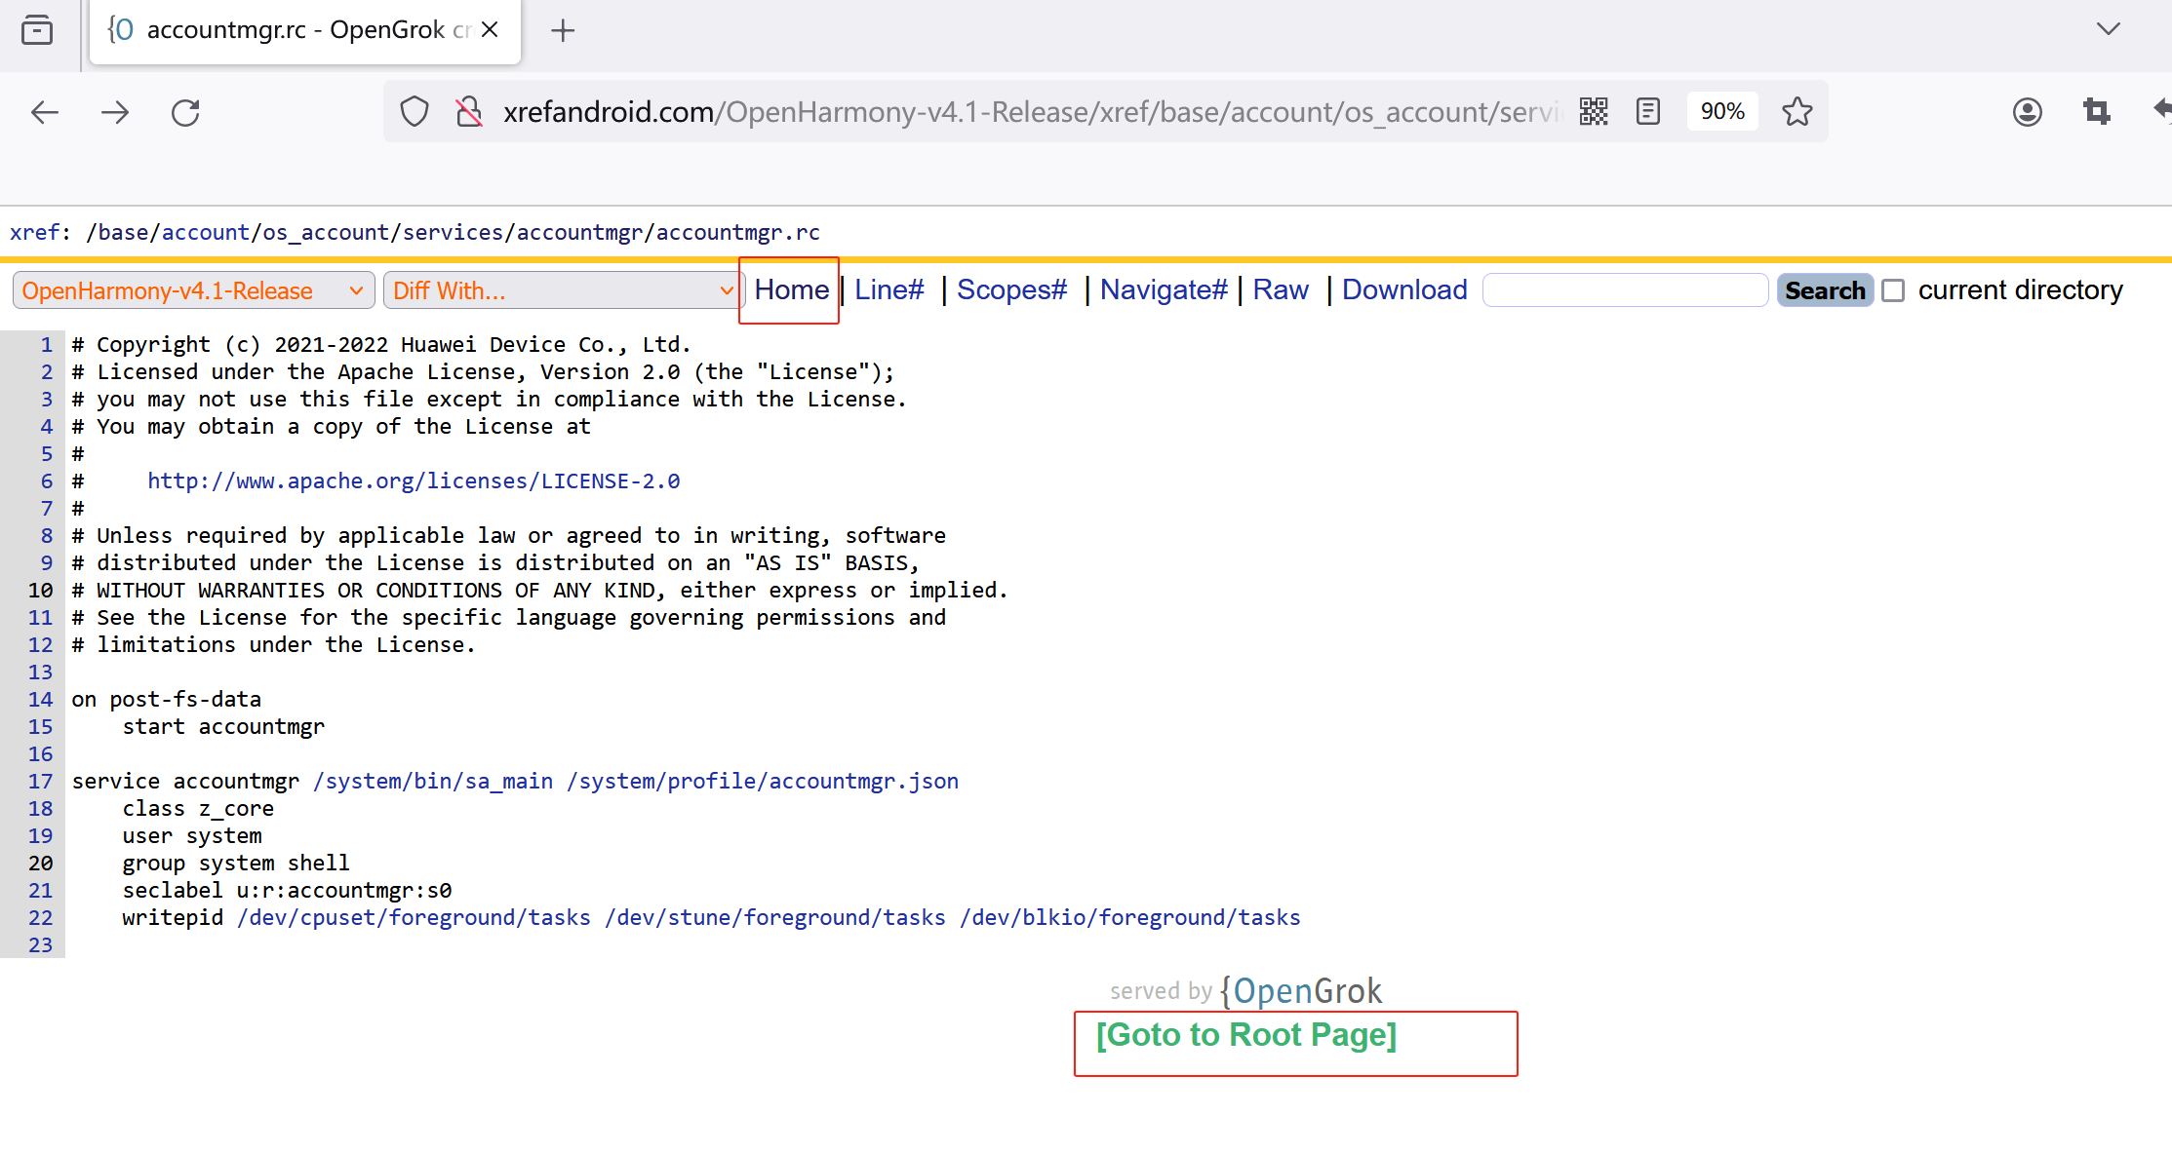
Task: Close the accountmgr.rc OpenGrok tab
Action: pyautogui.click(x=491, y=29)
